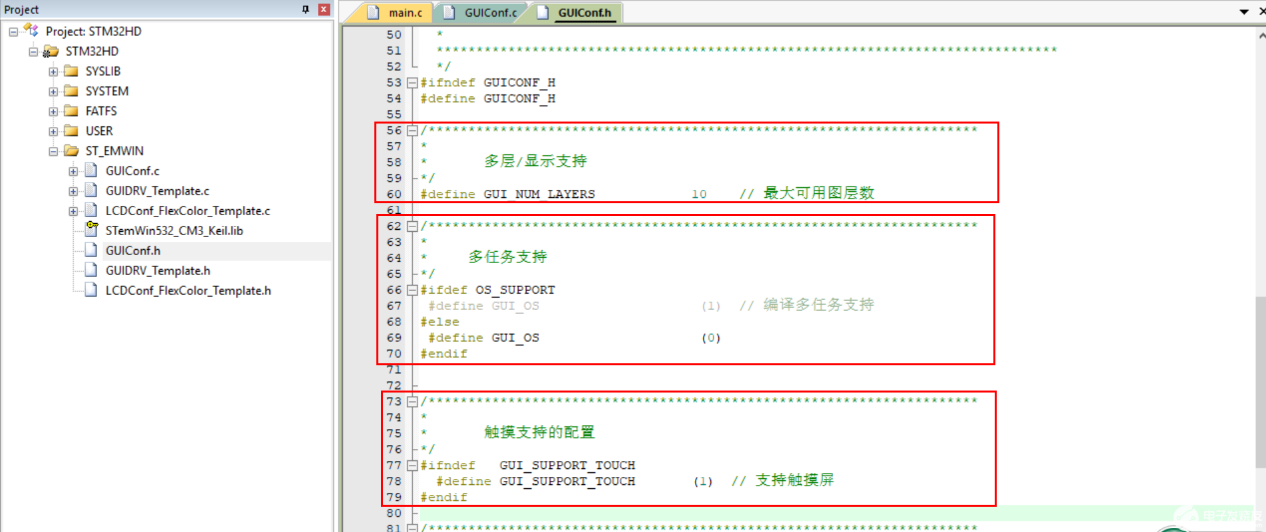Screen dimensions: 1266x532
Task: Select Project: STM32HD in the tree
Action: [x=93, y=31]
